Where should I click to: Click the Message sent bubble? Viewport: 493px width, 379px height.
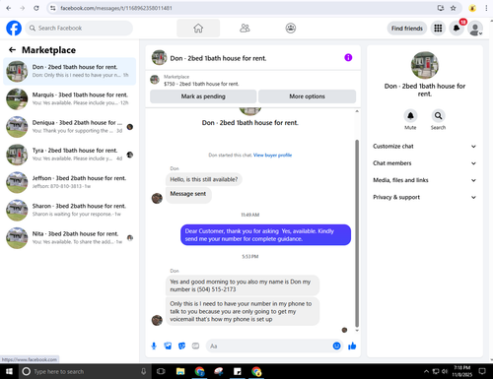[x=188, y=194]
